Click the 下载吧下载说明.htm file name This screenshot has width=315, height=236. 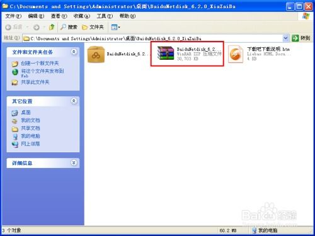tap(268, 49)
